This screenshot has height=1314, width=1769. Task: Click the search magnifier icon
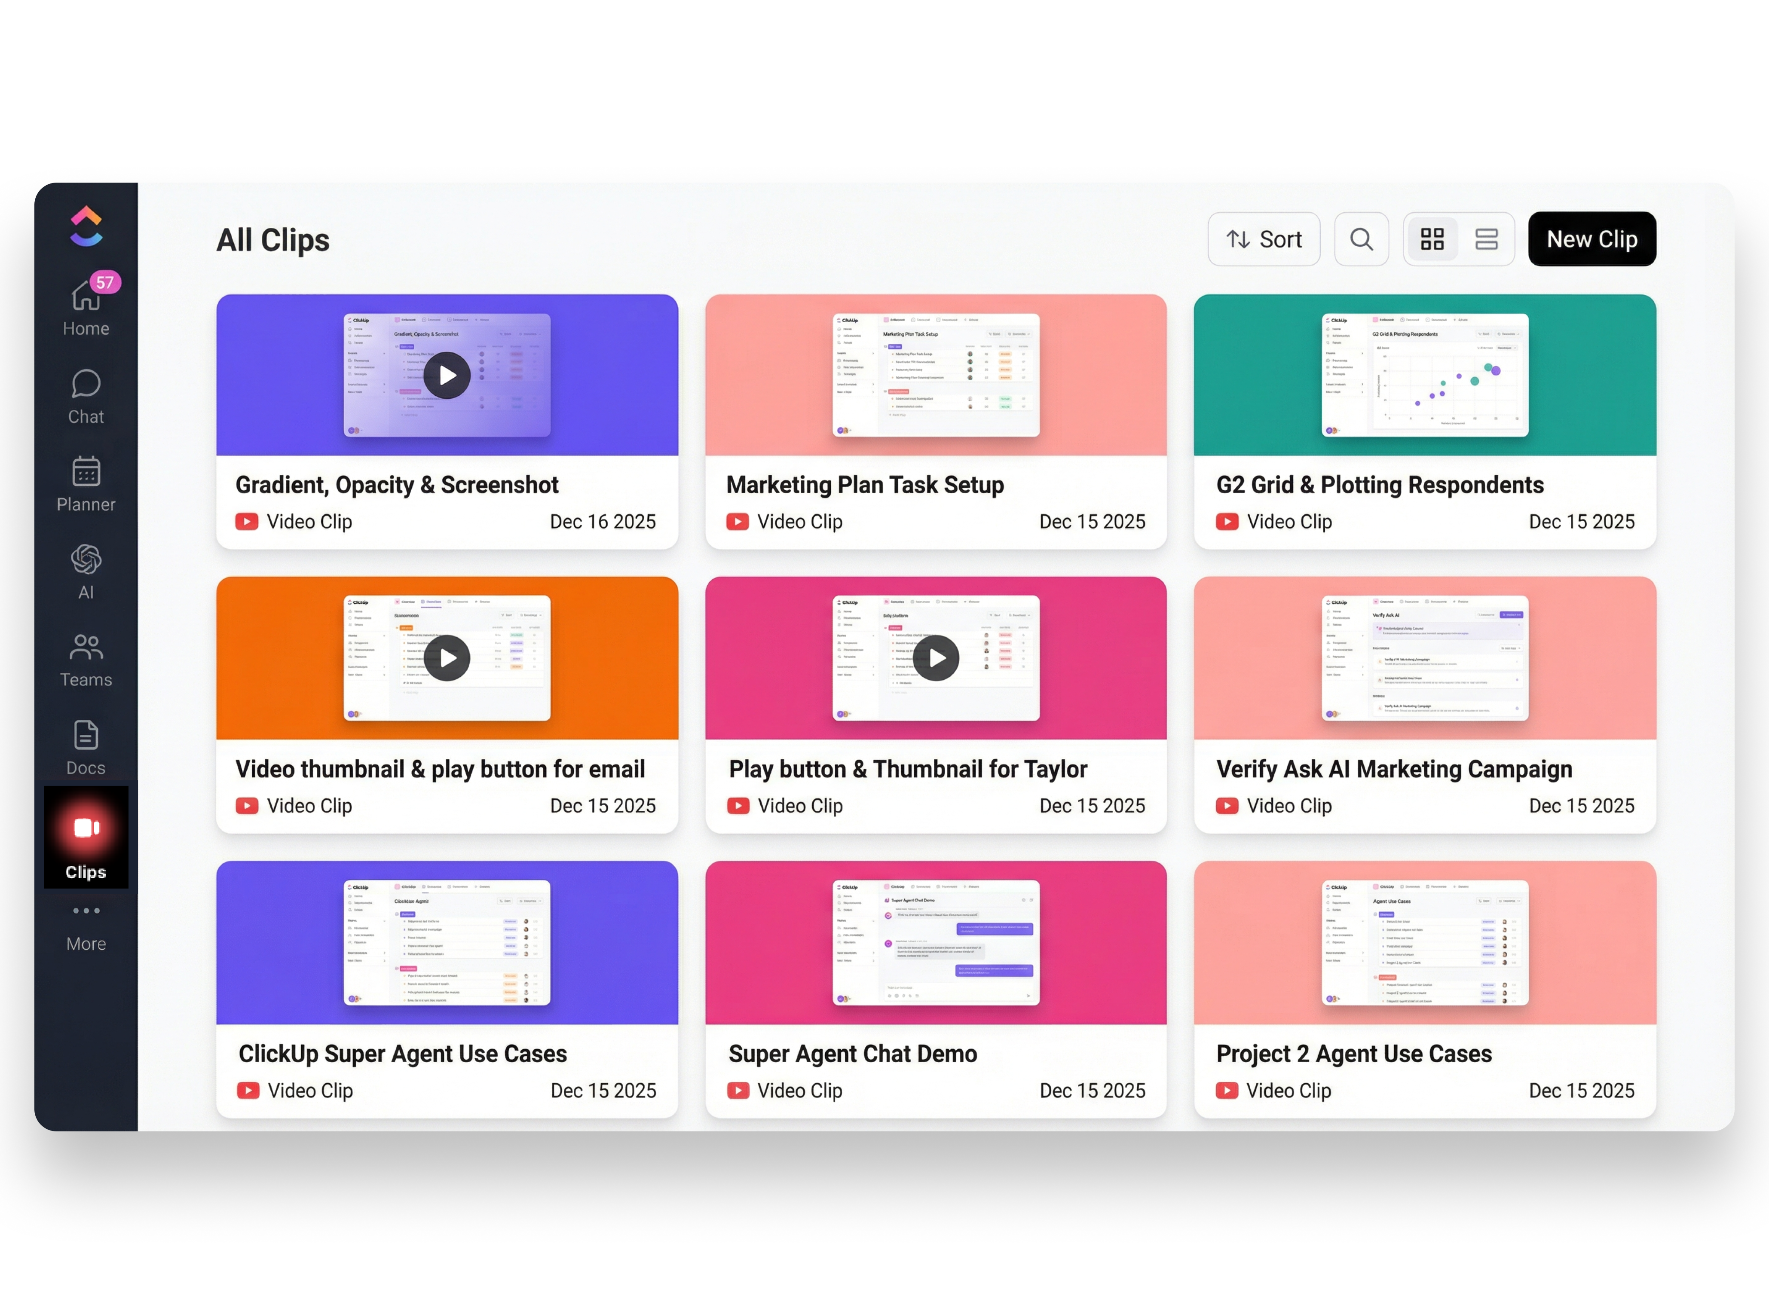[1361, 239]
